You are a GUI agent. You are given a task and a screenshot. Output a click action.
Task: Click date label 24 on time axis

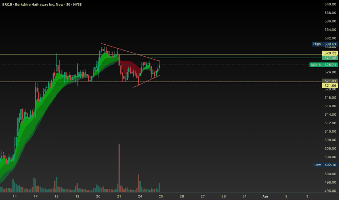pyautogui.click(x=140, y=196)
